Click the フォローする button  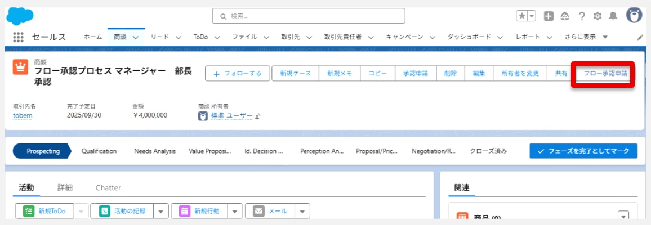tap(238, 74)
